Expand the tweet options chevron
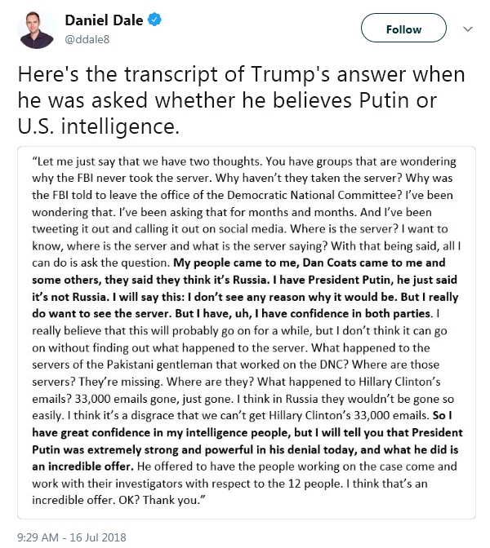490x548 pixels. click(x=468, y=29)
